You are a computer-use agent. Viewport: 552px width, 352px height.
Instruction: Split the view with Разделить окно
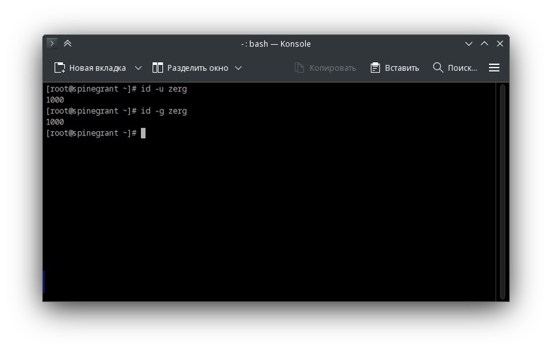190,68
